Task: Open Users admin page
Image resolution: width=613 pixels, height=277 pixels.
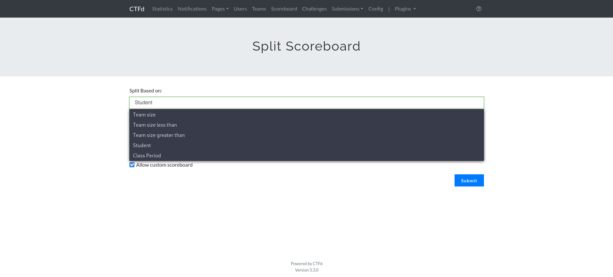Action: click(240, 9)
